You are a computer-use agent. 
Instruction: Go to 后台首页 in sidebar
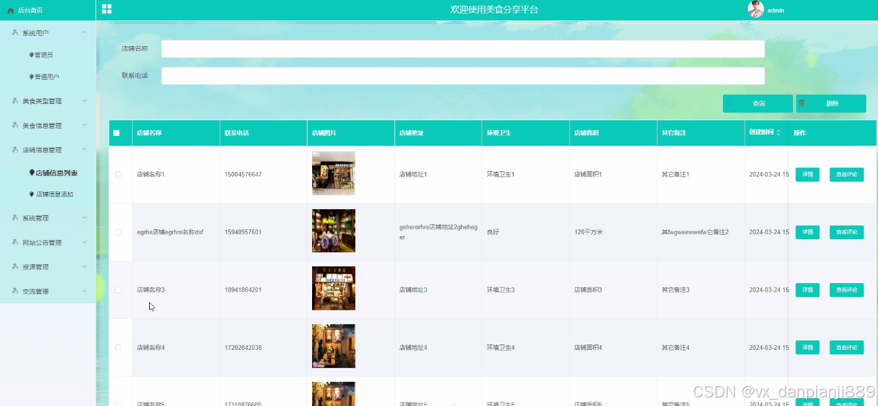30,10
